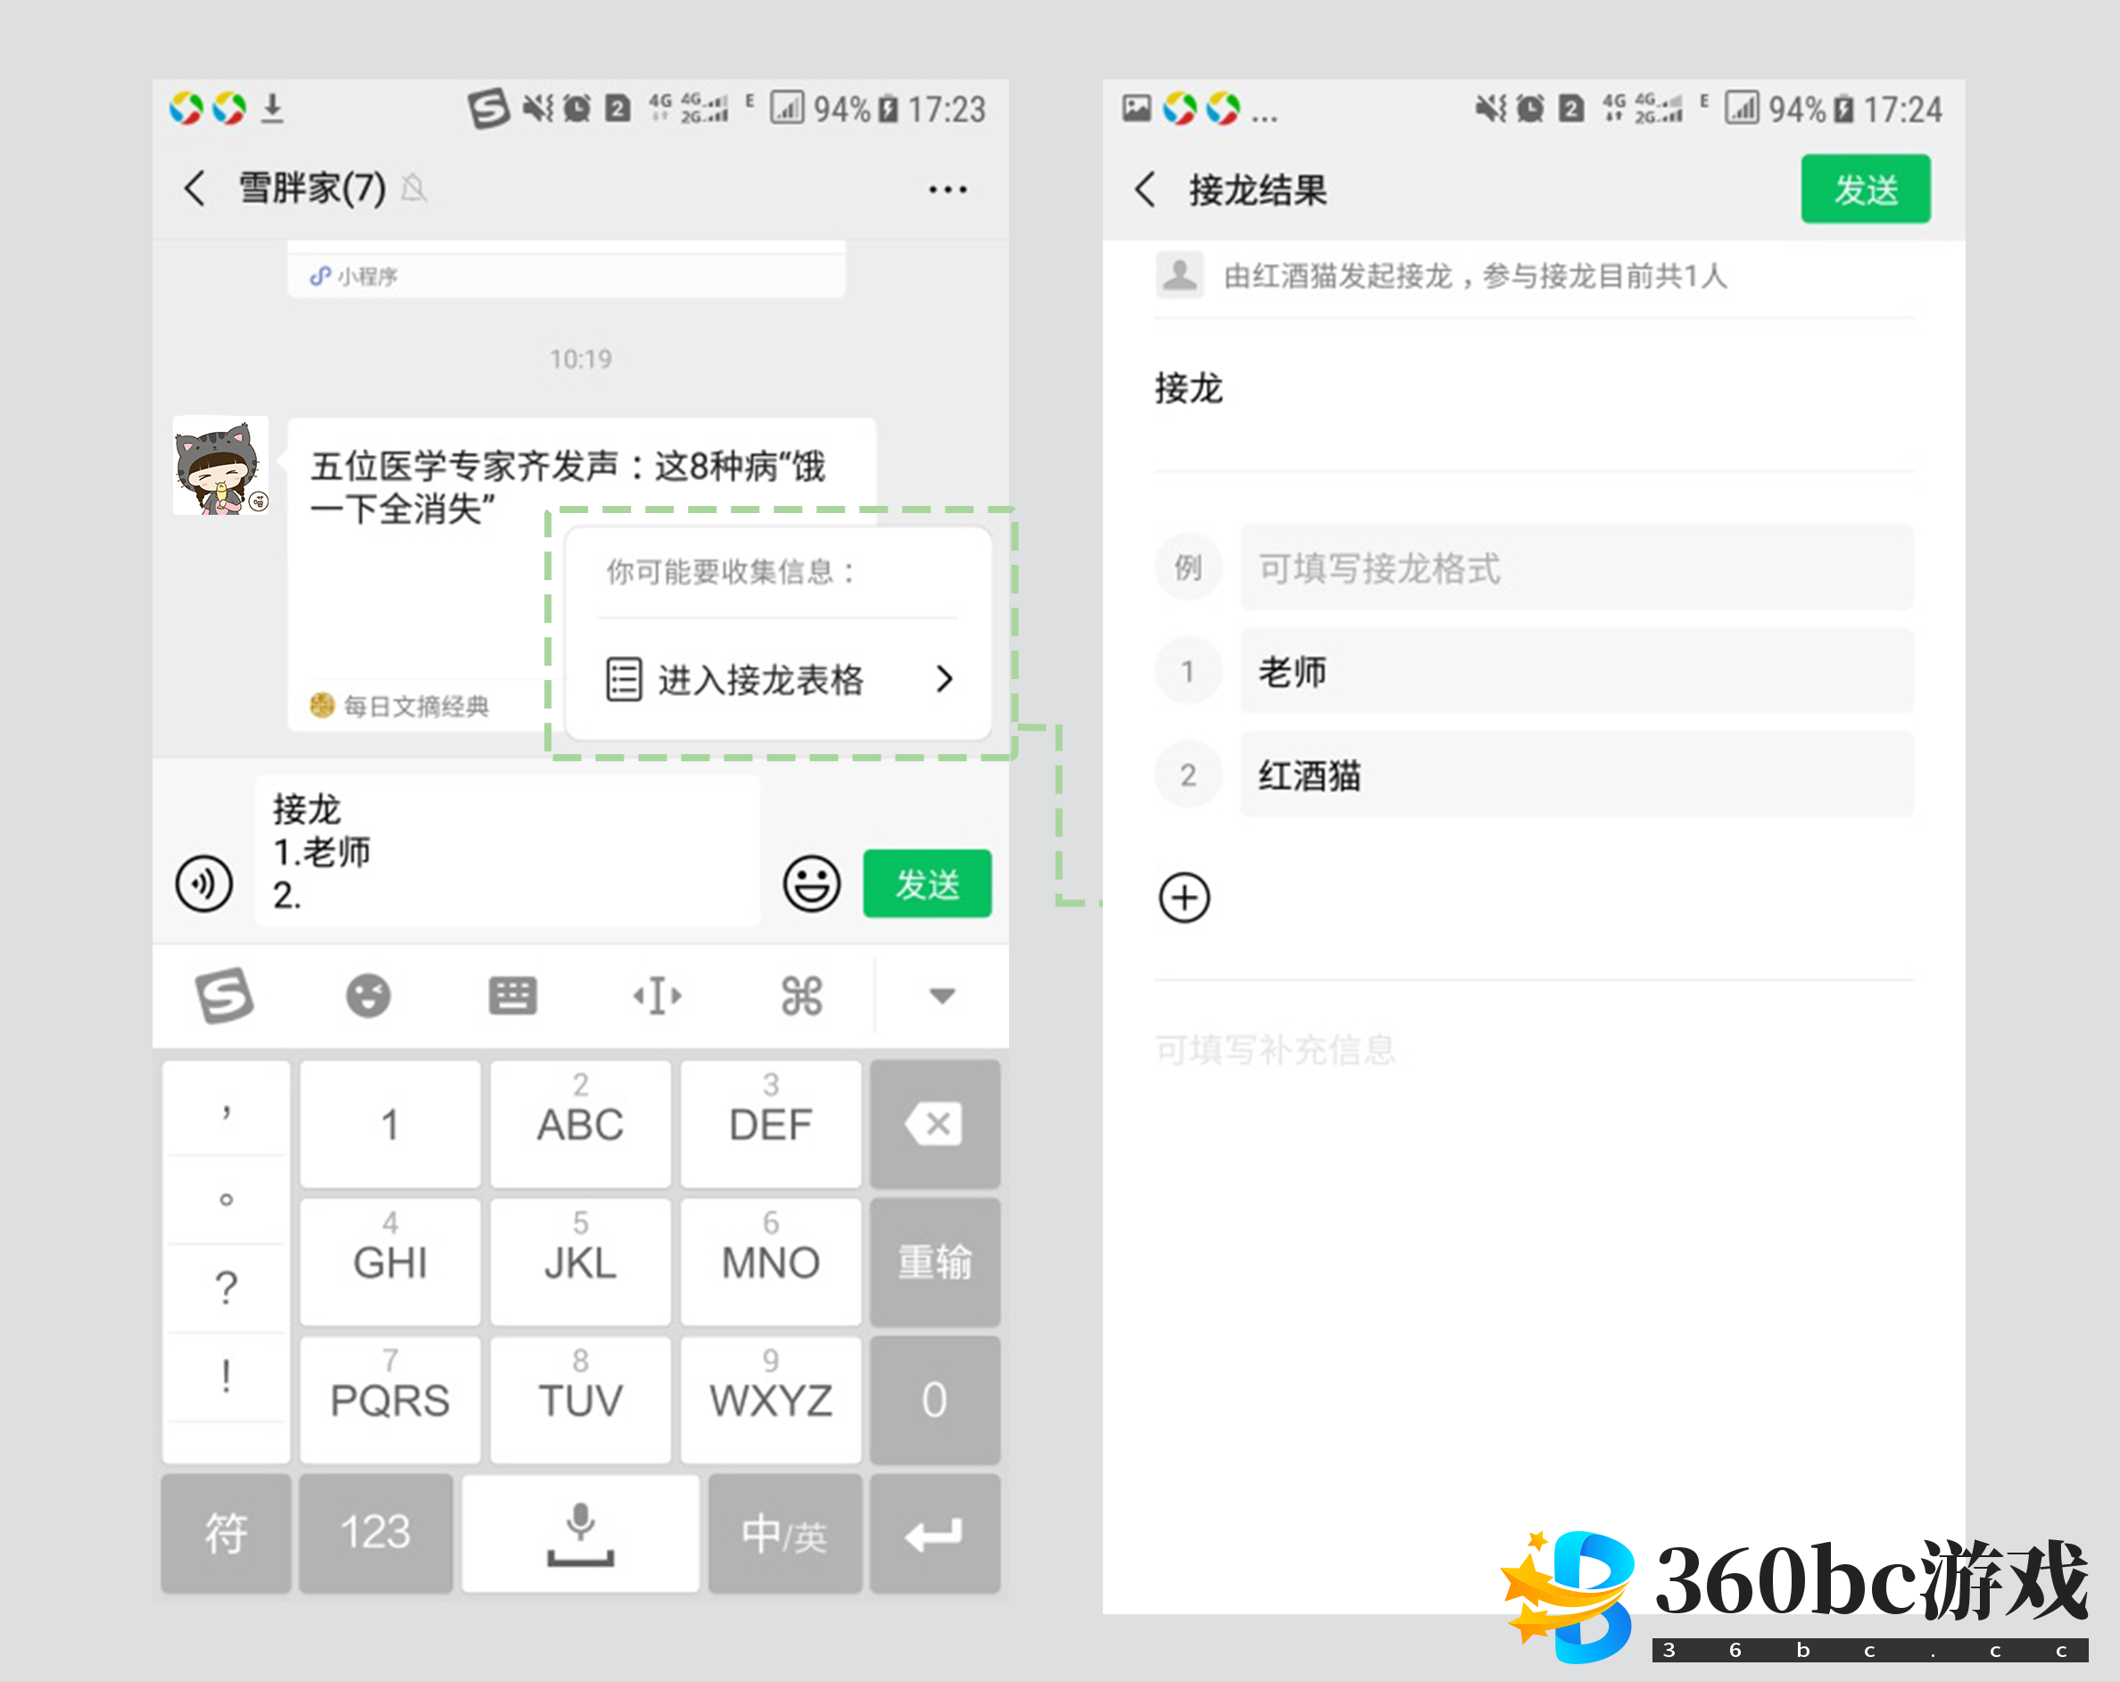Tap the plus icon to add entry

(x=1184, y=897)
